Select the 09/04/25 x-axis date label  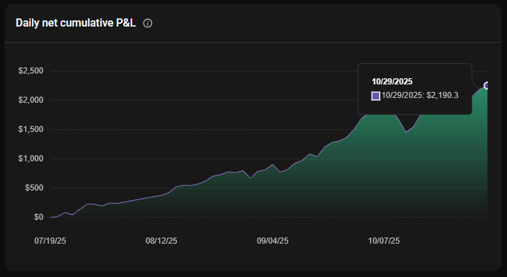coord(272,241)
